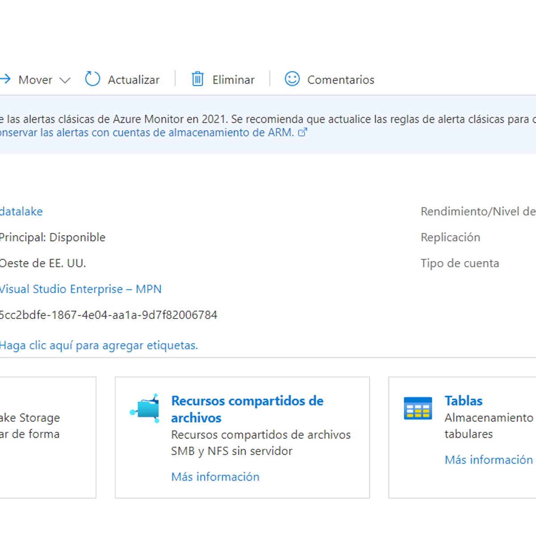Select the subscription ID text
This screenshot has width=536, height=536.
[x=109, y=315]
